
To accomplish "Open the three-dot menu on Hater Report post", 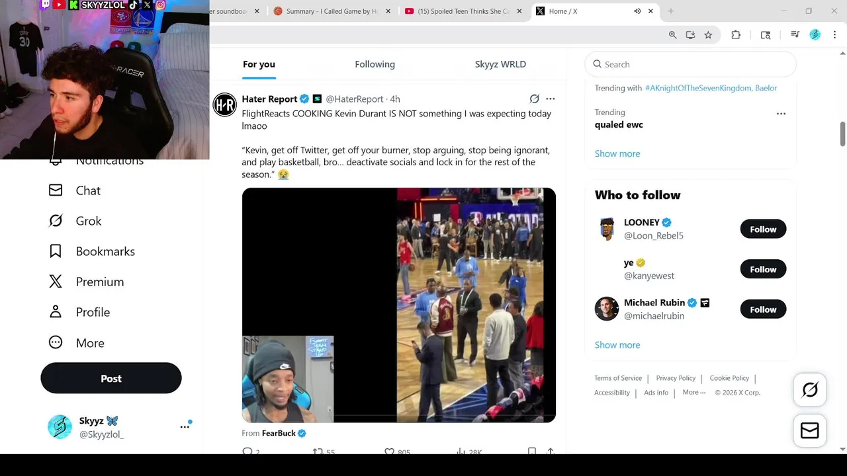I will [x=551, y=99].
